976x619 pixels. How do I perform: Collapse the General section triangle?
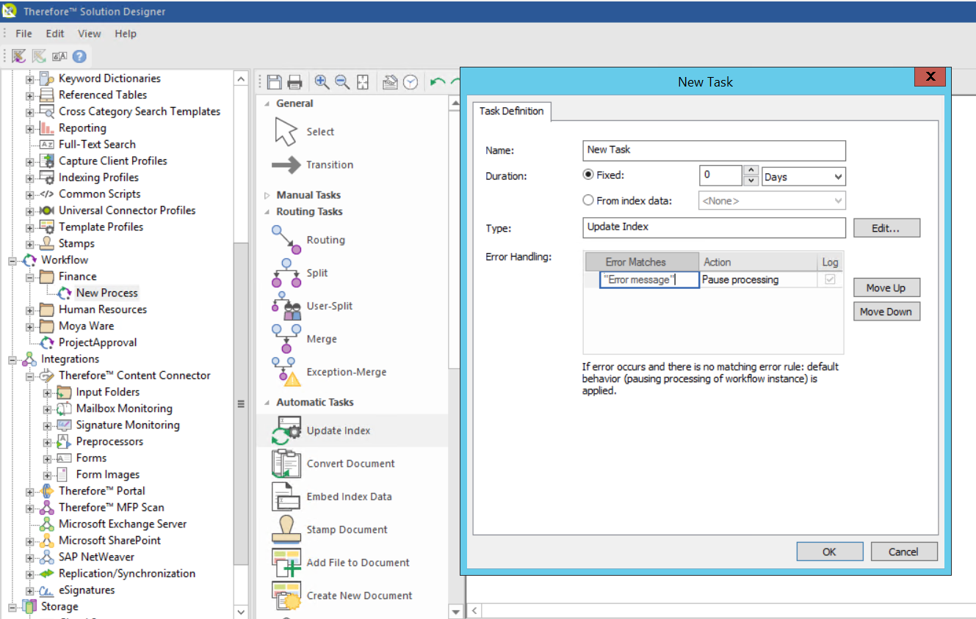(267, 103)
